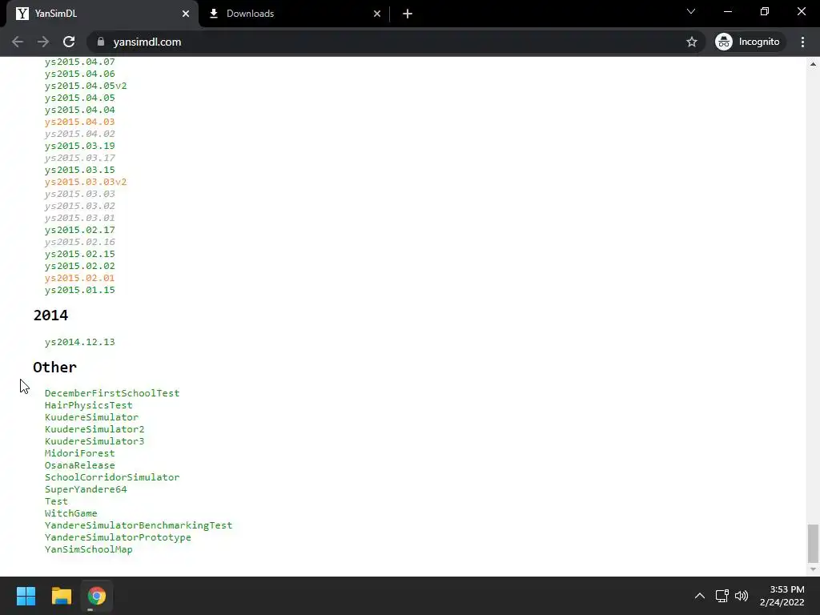Open the SchoolCorridorSimulator link
Viewport: 820px width, 615px height.
point(112,477)
